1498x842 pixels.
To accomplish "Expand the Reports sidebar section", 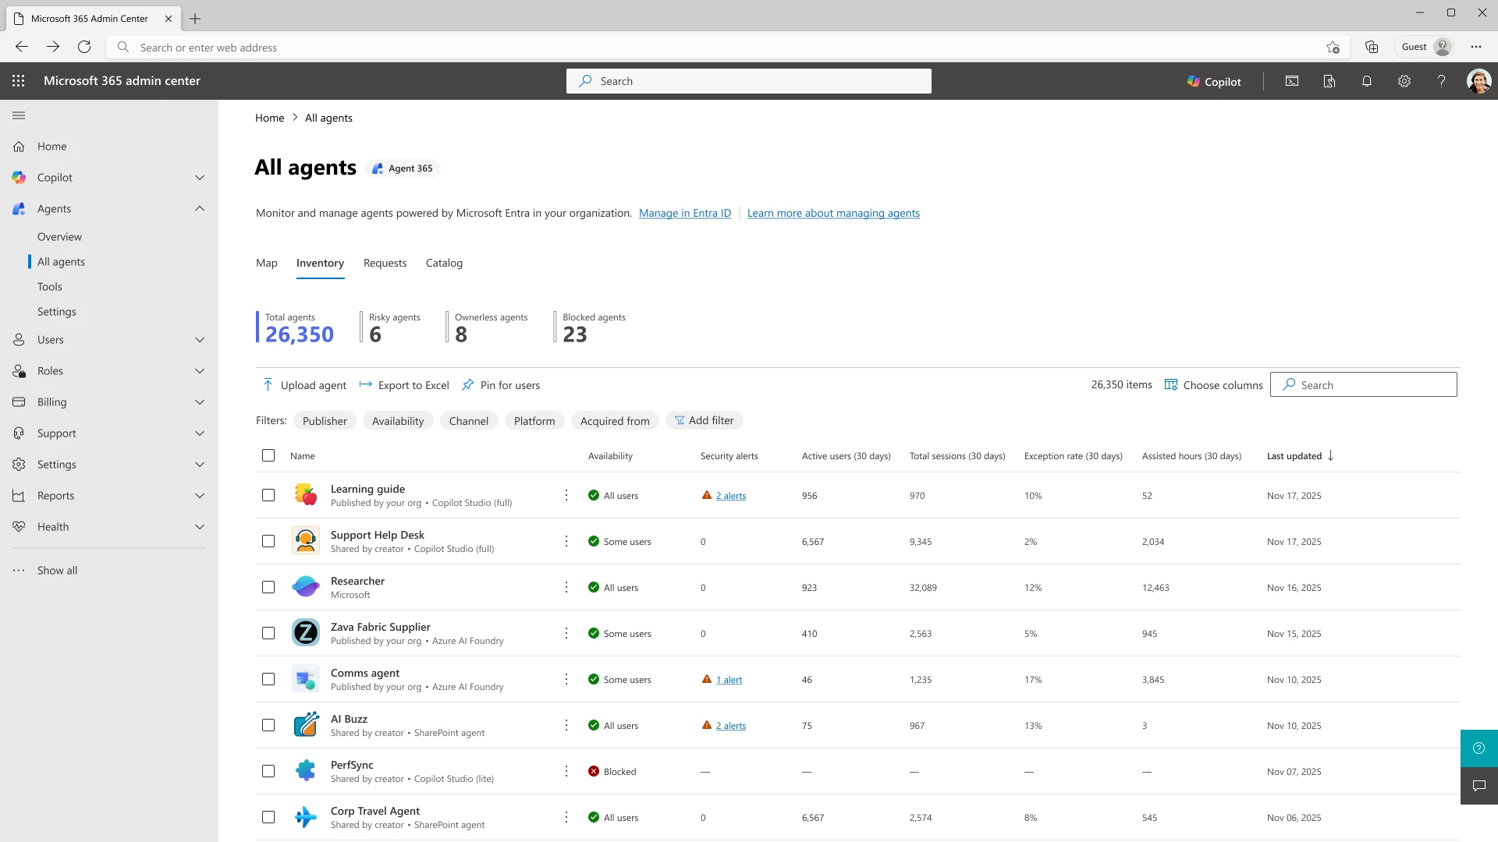I will 200,495.
